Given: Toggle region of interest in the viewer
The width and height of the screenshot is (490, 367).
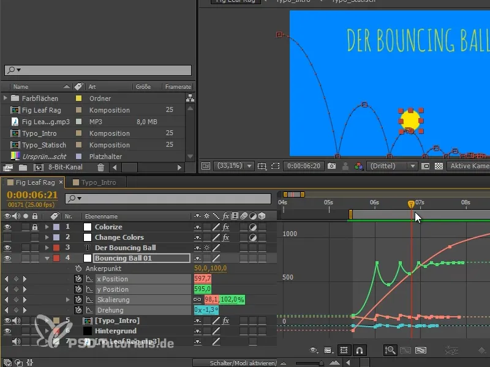Looking at the screenshot, I should click(x=276, y=166).
